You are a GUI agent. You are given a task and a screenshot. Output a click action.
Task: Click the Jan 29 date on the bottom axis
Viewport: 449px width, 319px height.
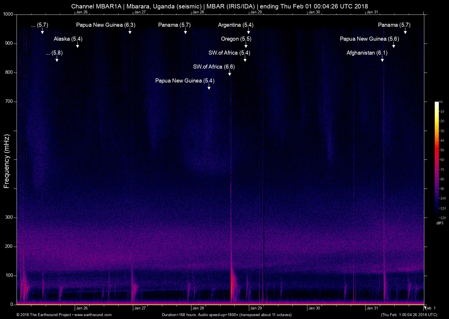pyautogui.click(x=256, y=308)
